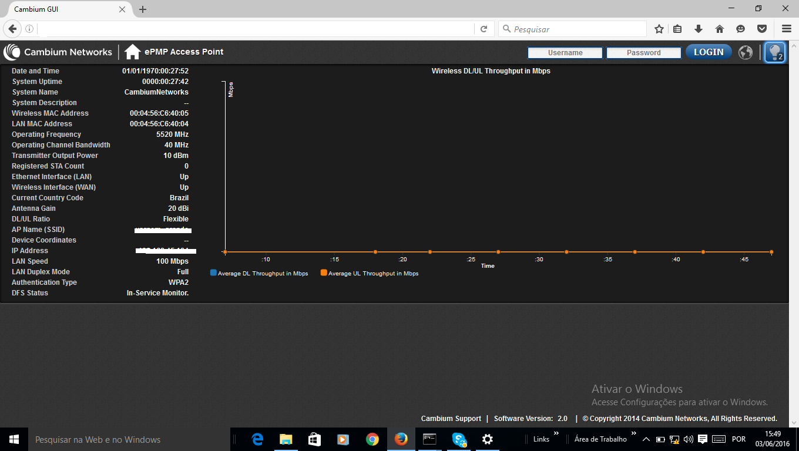Click the Home icon in Cambium header

click(x=132, y=52)
